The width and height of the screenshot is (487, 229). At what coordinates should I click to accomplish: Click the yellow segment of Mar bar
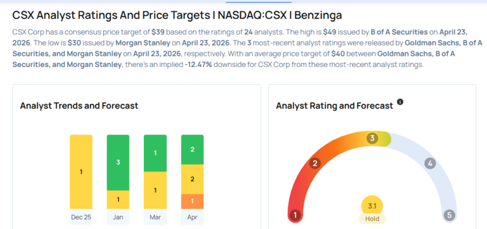[x=155, y=190]
